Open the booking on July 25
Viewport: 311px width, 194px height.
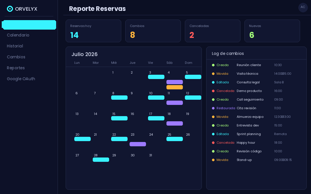(175, 139)
